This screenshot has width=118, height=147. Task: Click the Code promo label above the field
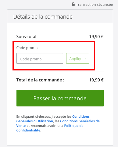27,48
